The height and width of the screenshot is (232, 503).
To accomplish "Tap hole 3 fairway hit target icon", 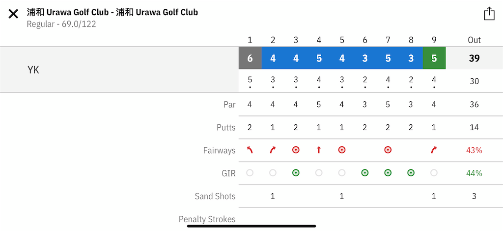I will tap(296, 150).
